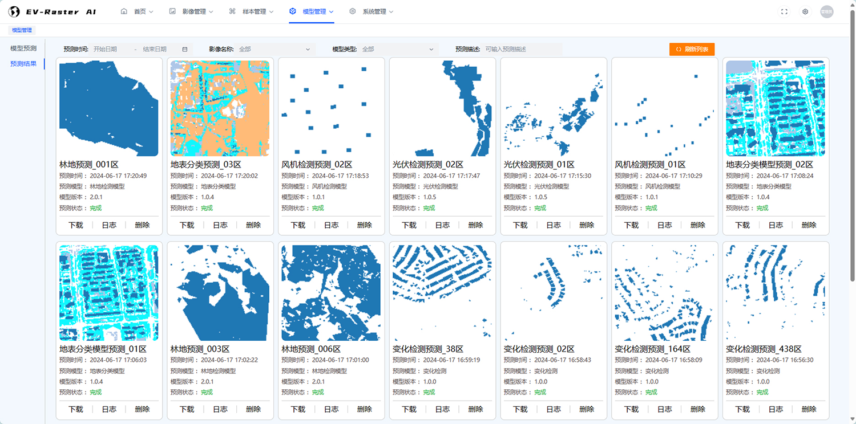856x424 pixels.
Task: Click the gear icon beside 系统管理
Action: [x=353, y=11]
